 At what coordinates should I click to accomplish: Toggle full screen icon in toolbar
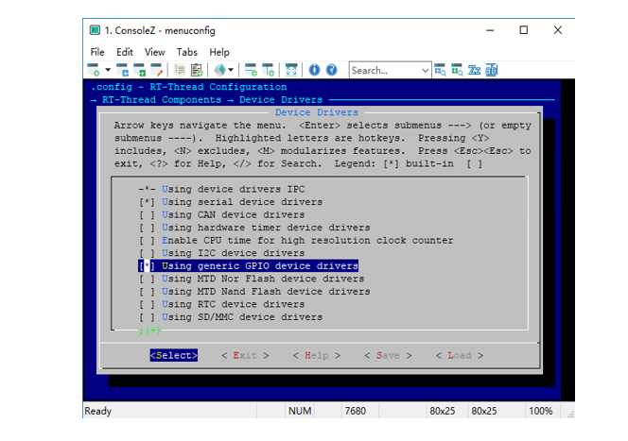pyautogui.click(x=291, y=70)
